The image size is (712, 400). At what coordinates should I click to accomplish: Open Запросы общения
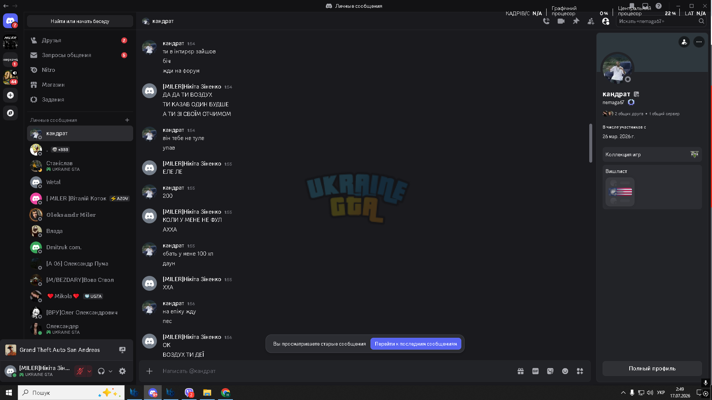[x=80, y=55]
